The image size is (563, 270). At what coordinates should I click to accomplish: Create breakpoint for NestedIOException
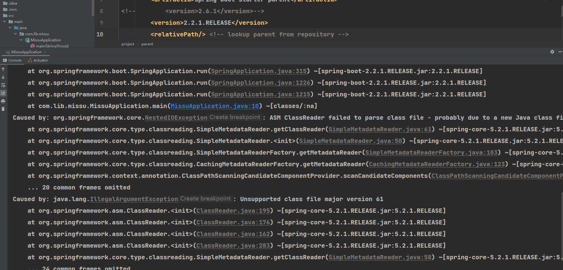pyautogui.click(x=235, y=117)
